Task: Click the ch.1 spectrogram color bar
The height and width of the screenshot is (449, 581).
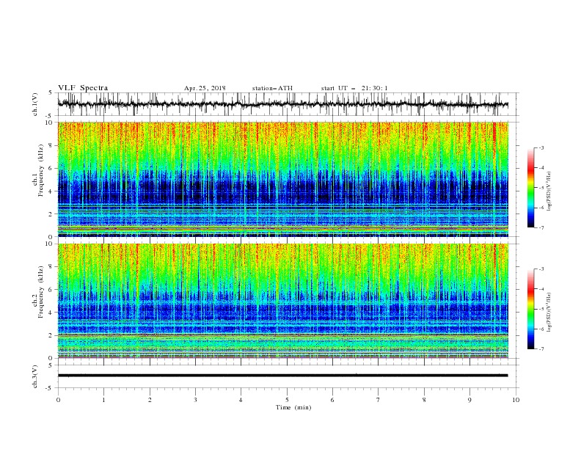Action: 530,188
